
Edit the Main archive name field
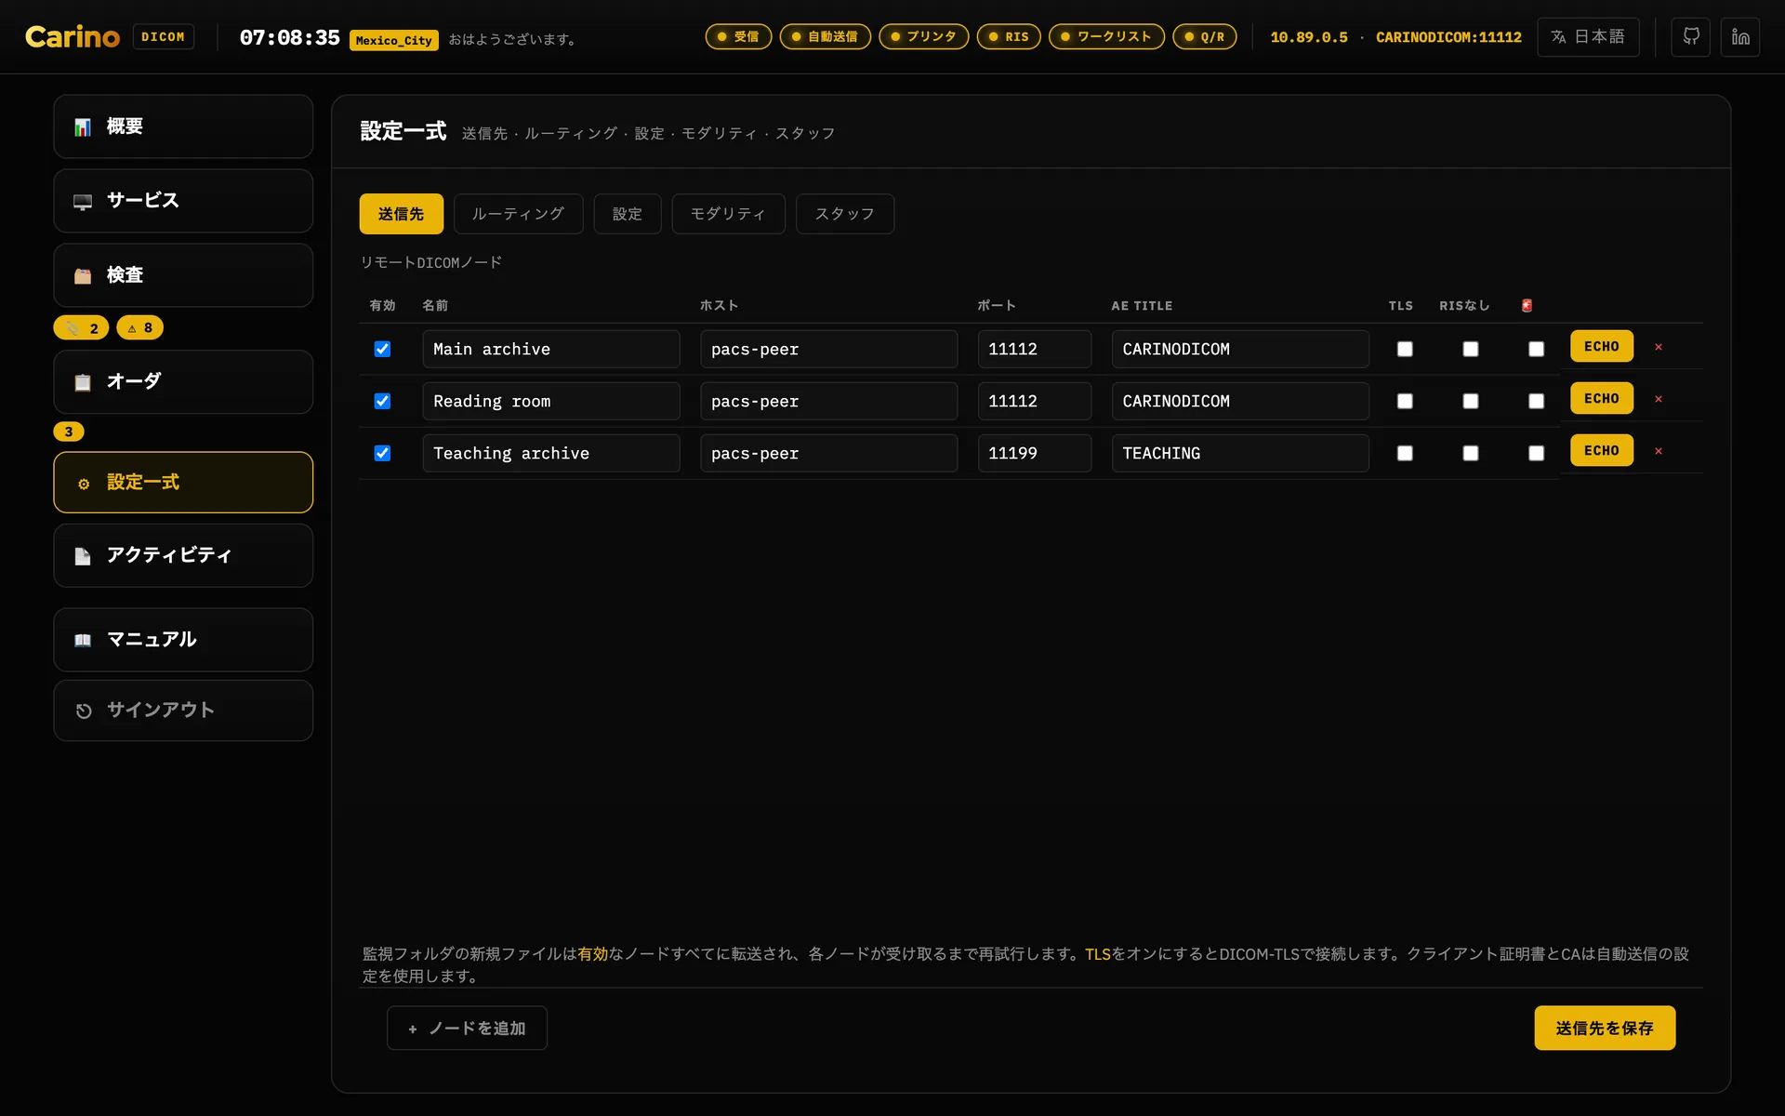551,349
